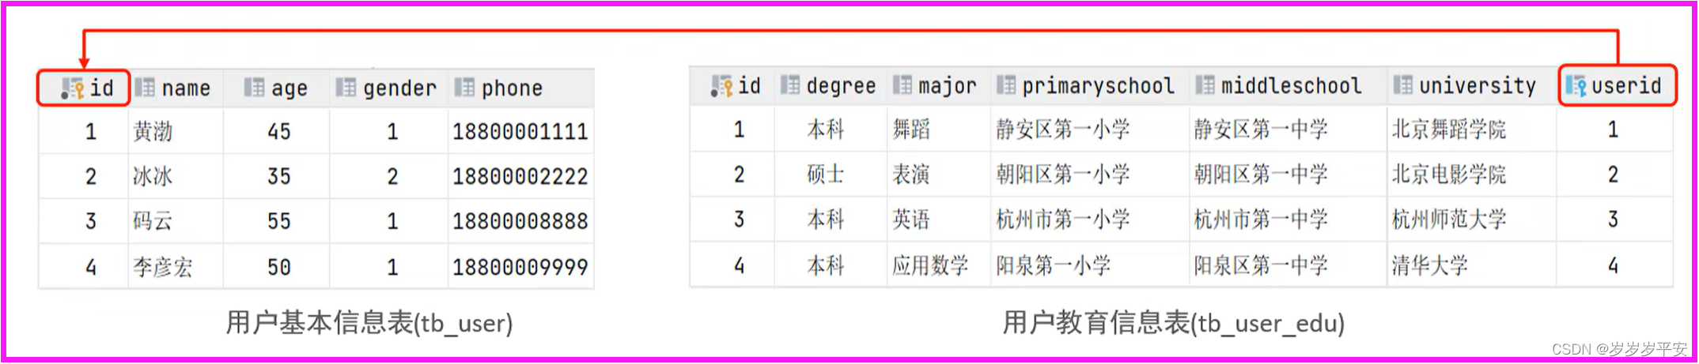Select the middleschool column header
Viewport: 1699px width, 364px height.
1291,85
